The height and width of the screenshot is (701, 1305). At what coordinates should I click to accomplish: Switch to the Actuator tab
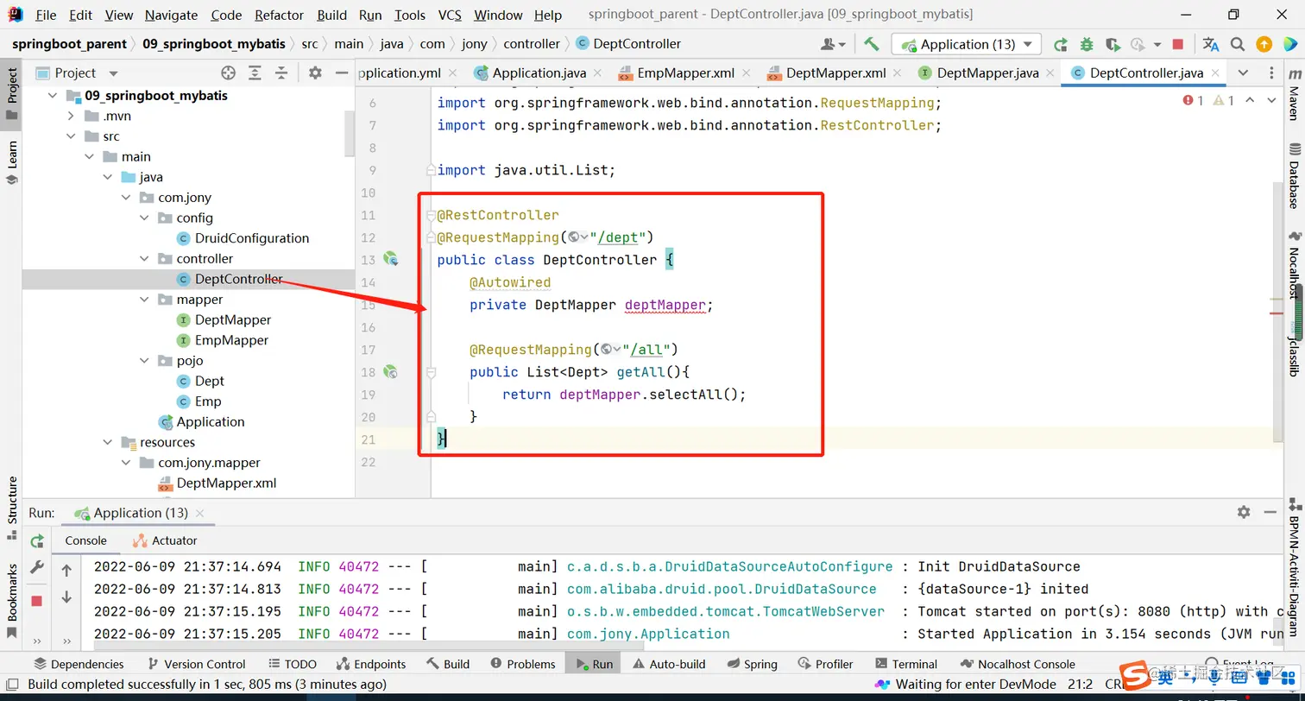click(x=165, y=540)
